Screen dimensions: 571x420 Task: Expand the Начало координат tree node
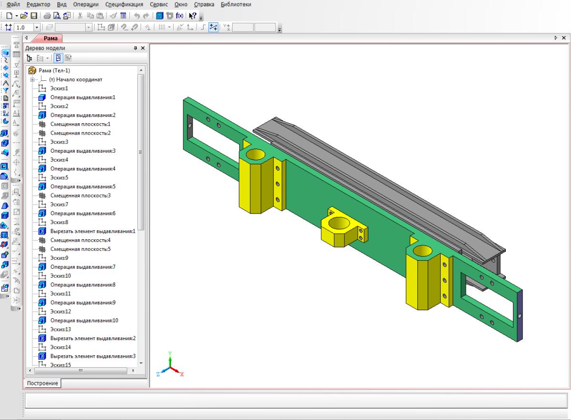pos(32,79)
